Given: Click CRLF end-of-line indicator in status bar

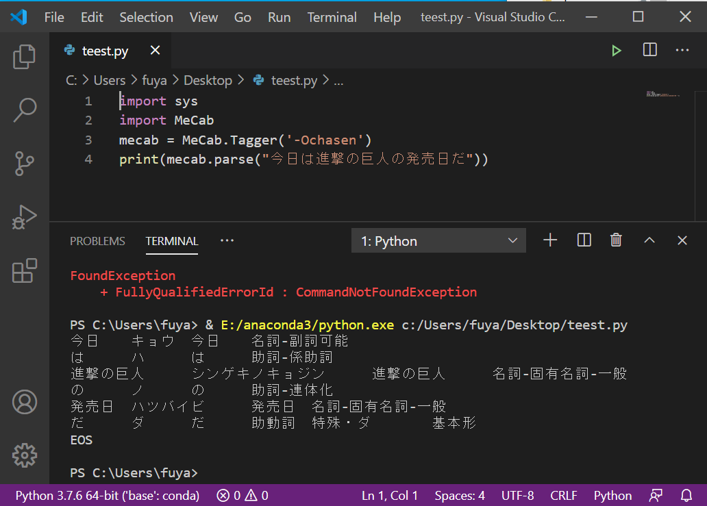Looking at the screenshot, I should coord(563,495).
